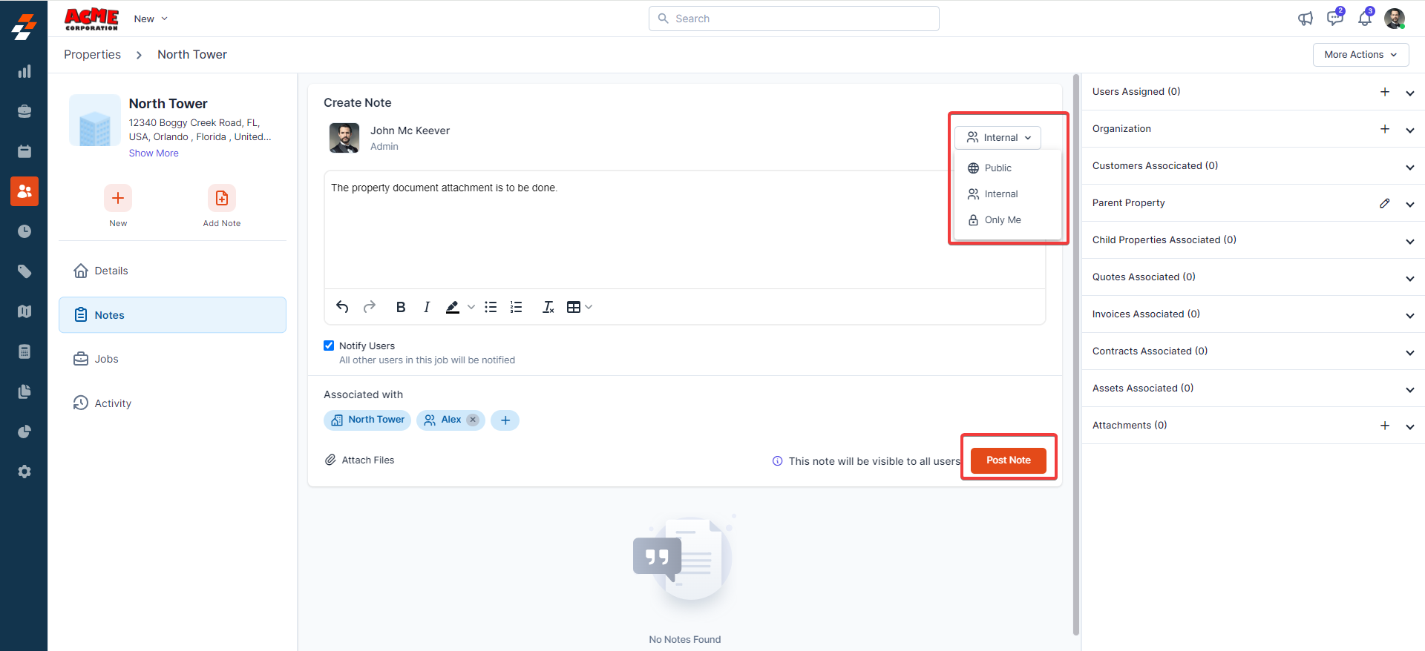
Task: Apply the text highlight color
Action: click(453, 307)
